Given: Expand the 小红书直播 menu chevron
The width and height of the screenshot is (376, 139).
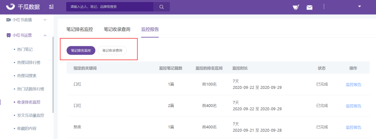Looking at the screenshot, I should tap(45, 20).
